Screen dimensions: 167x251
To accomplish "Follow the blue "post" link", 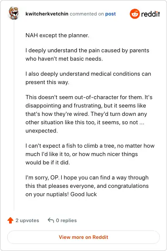I will 110,14.
